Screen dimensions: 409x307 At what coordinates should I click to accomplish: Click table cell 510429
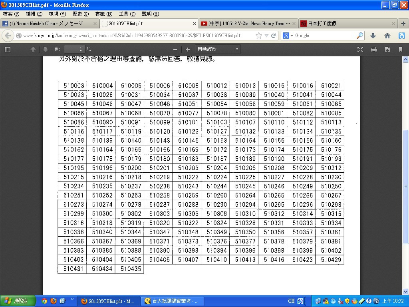pos(330,259)
